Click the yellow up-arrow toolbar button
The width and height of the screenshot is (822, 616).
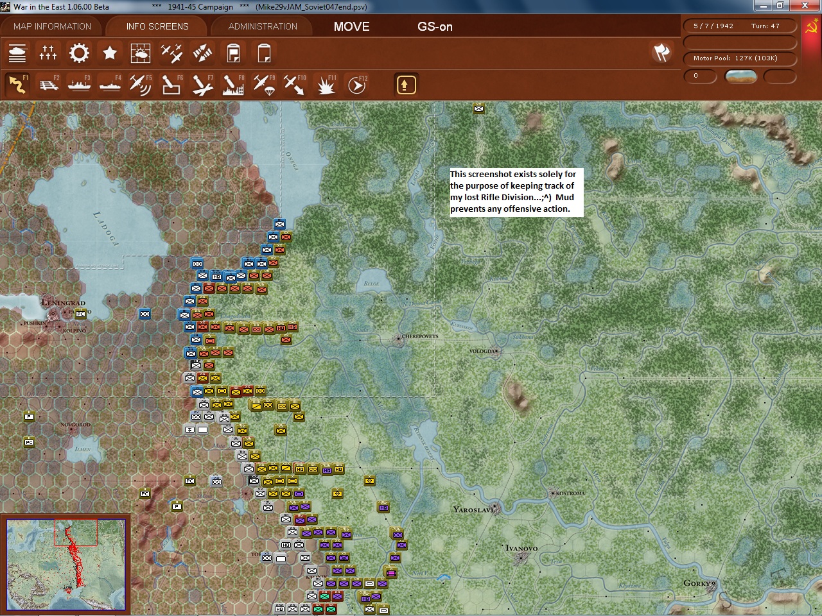click(406, 85)
